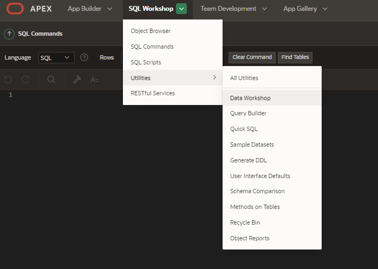Open the Language SQL select list
This screenshot has width=378, height=269.
coord(56,57)
